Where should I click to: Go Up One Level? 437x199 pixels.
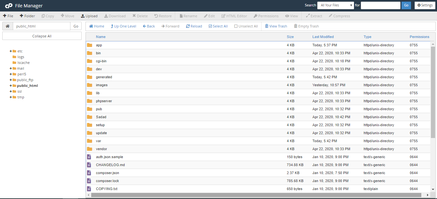(123, 26)
